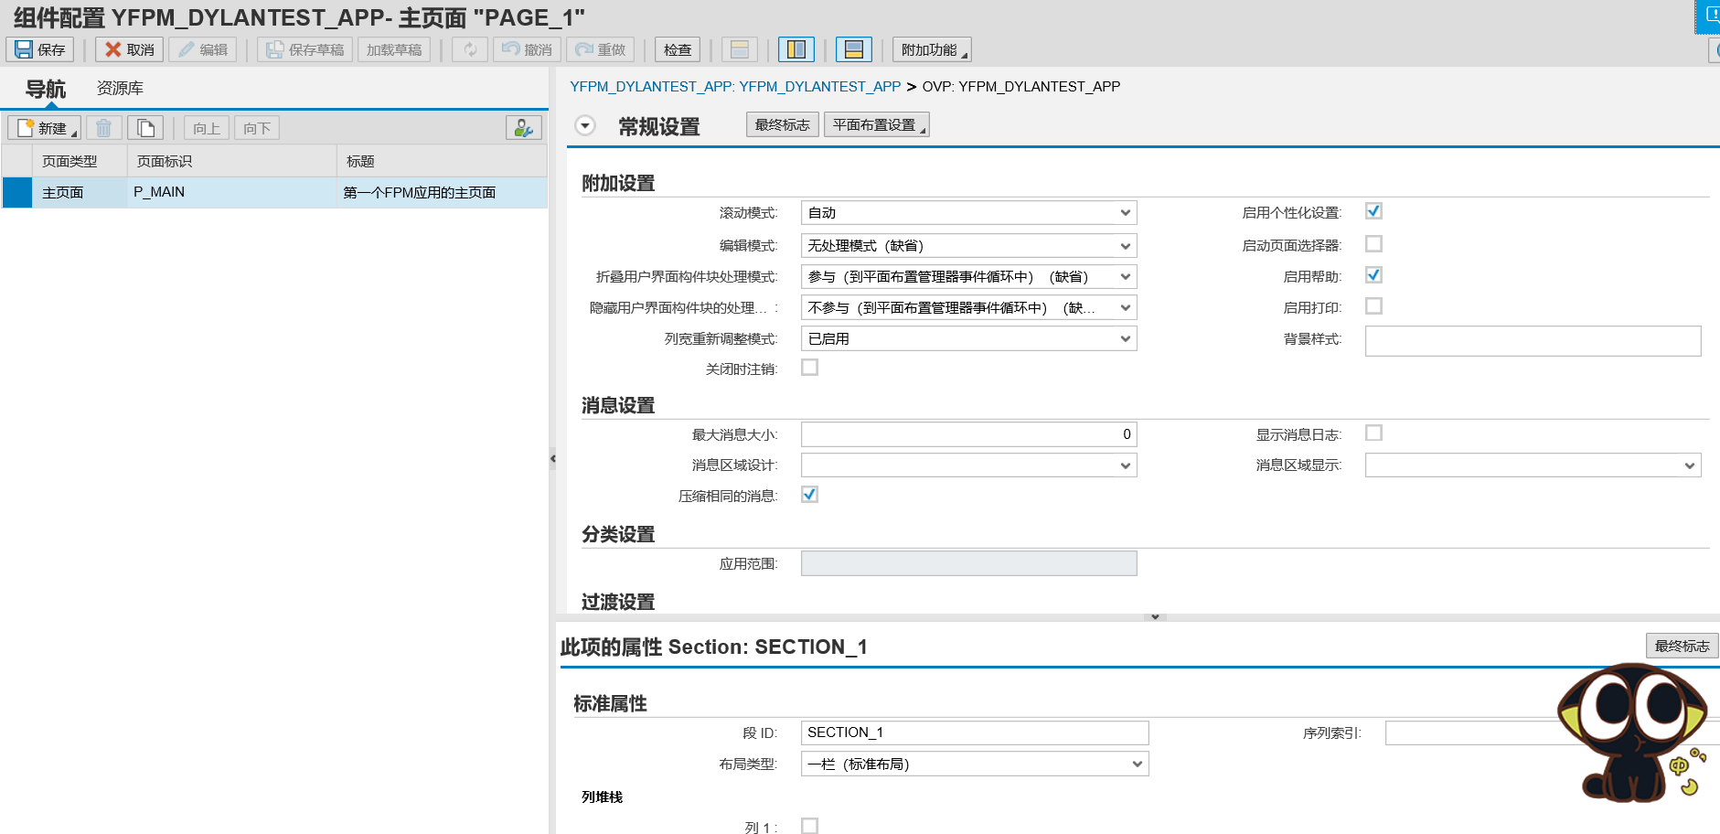Open the 布局类型 dropdown for SECTION_1
This screenshot has height=834, width=1720.
pyautogui.click(x=1137, y=764)
